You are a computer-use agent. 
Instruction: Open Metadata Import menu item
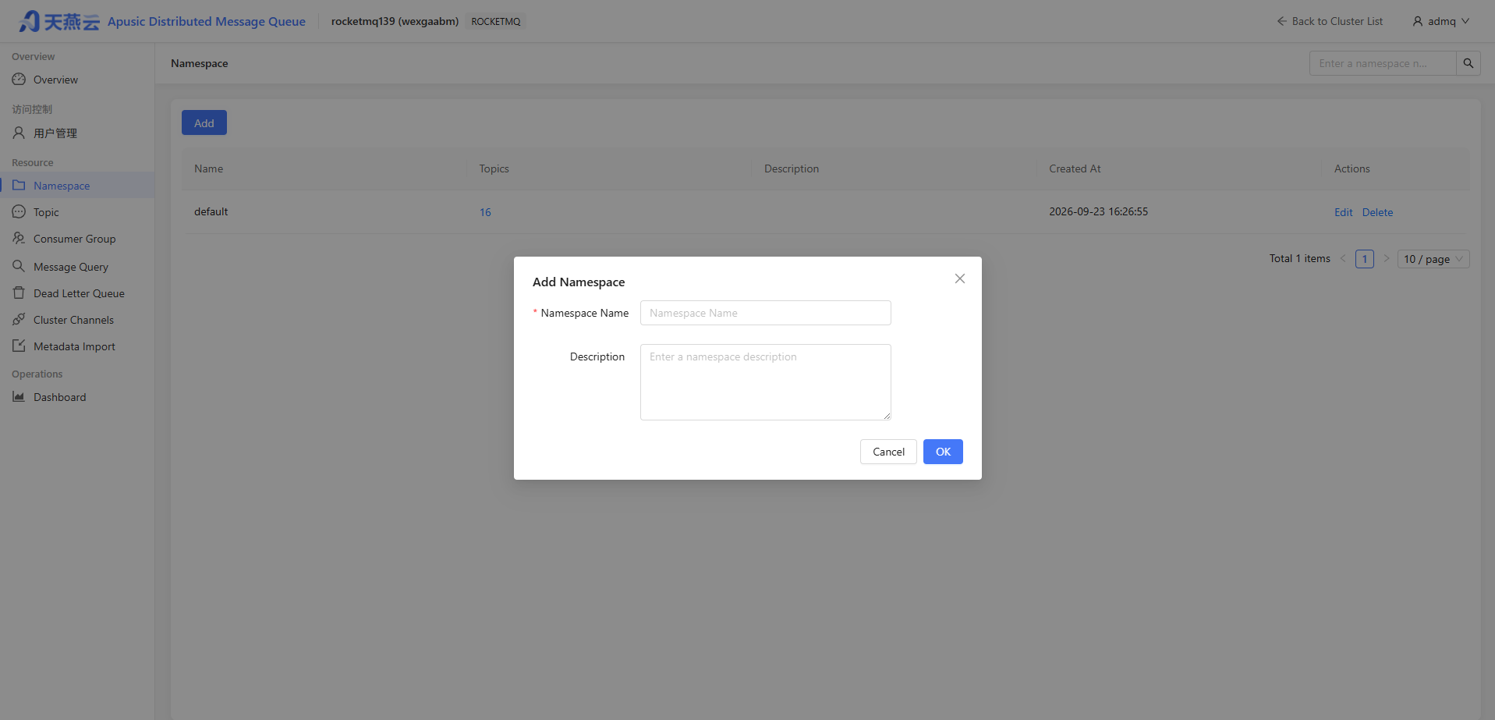tap(77, 346)
